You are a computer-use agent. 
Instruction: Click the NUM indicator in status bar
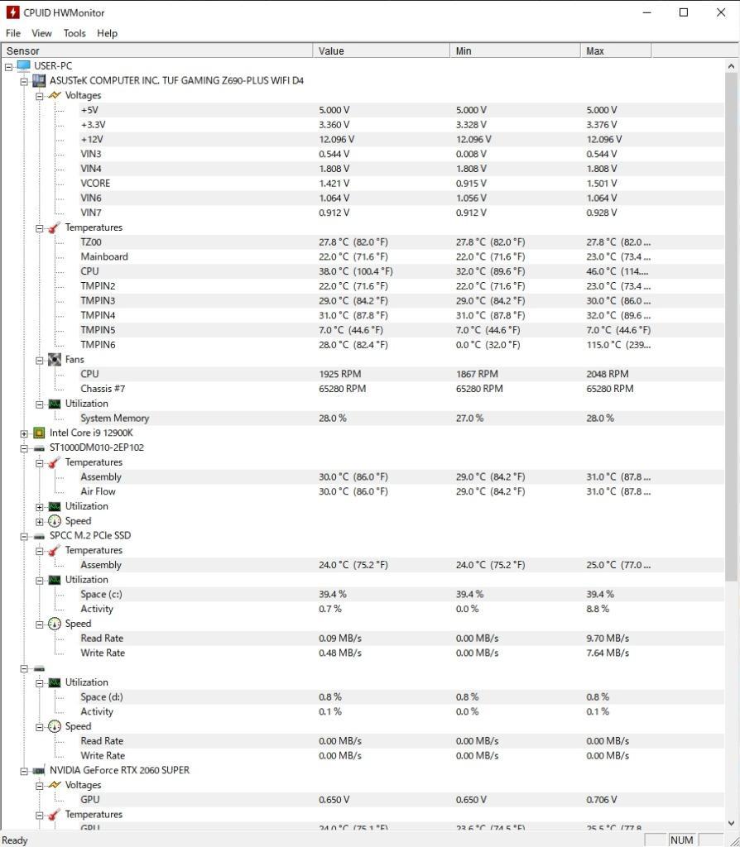[681, 840]
